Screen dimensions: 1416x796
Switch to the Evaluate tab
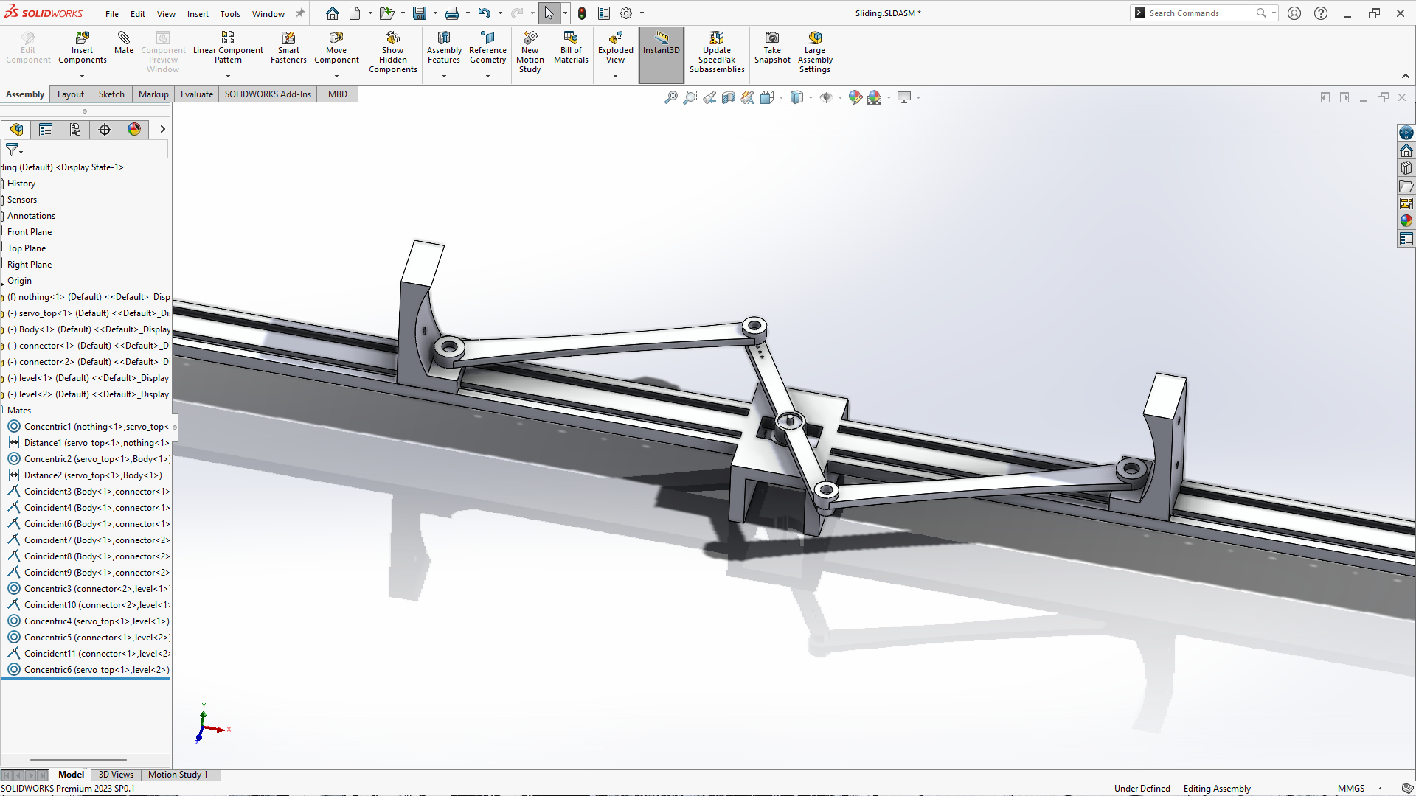pyautogui.click(x=196, y=94)
